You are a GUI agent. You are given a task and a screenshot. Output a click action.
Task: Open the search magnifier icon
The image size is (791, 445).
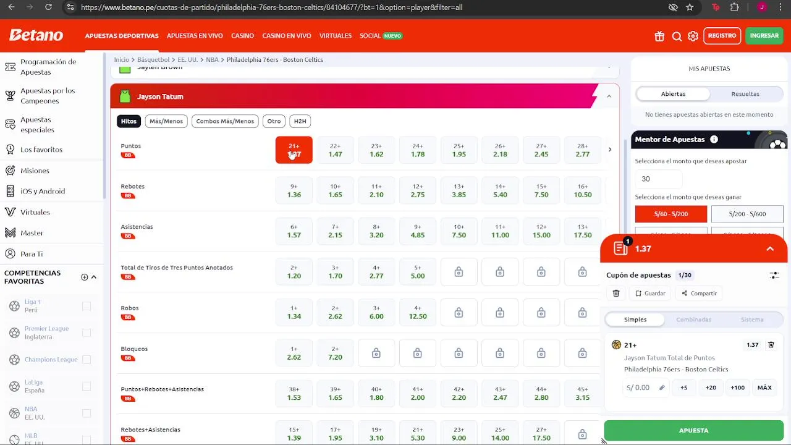(x=677, y=36)
